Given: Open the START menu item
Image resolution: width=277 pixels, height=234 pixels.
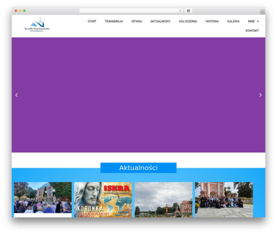Looking at the screenshot, I should point(92,22).
